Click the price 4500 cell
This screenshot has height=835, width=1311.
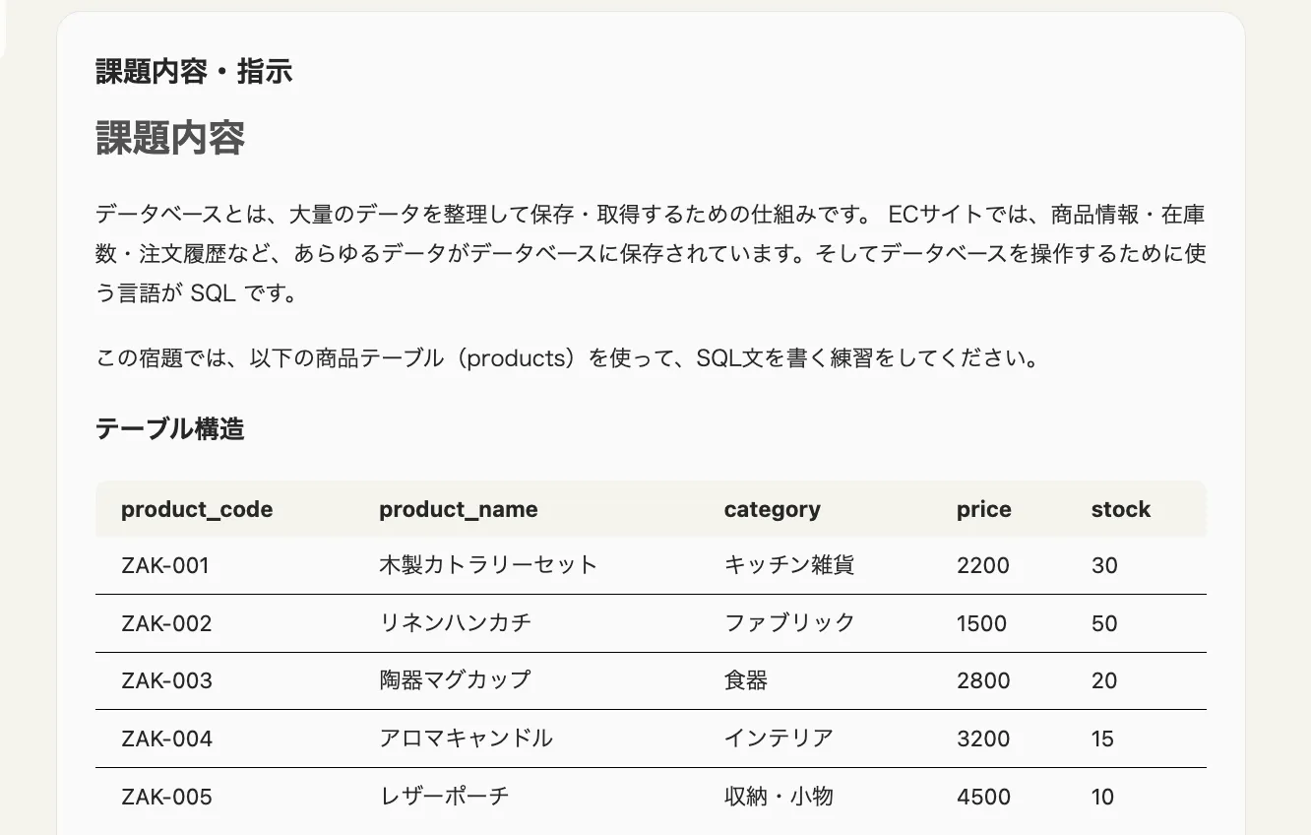pos(983,797)
